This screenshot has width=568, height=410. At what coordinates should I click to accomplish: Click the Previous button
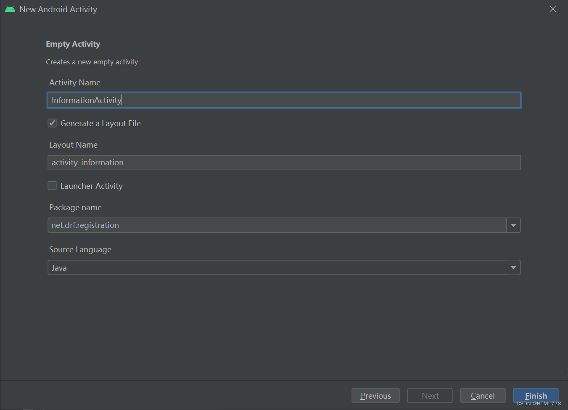[x=375, y=396]
